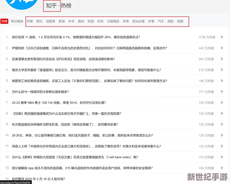
Task: Click the 171 万热度 heat value
Action: pos(206,92)
